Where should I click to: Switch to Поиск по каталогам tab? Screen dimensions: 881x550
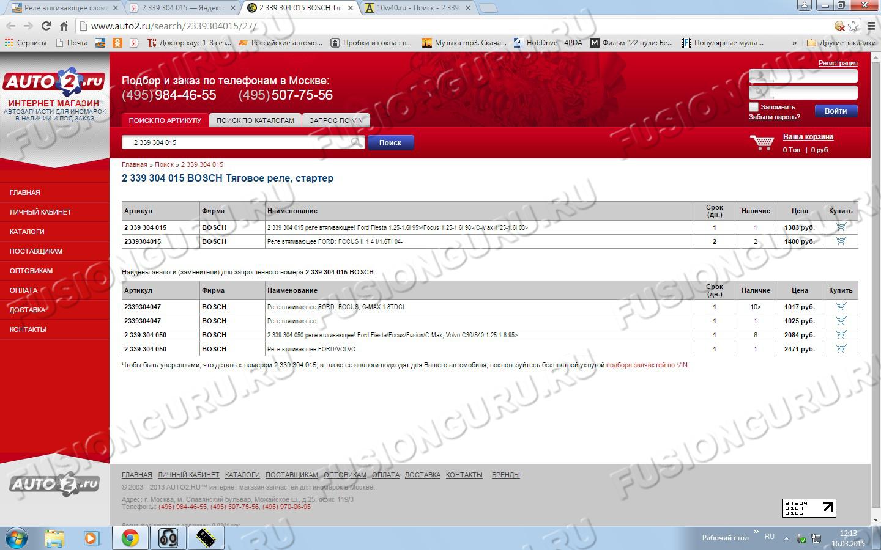255,120
